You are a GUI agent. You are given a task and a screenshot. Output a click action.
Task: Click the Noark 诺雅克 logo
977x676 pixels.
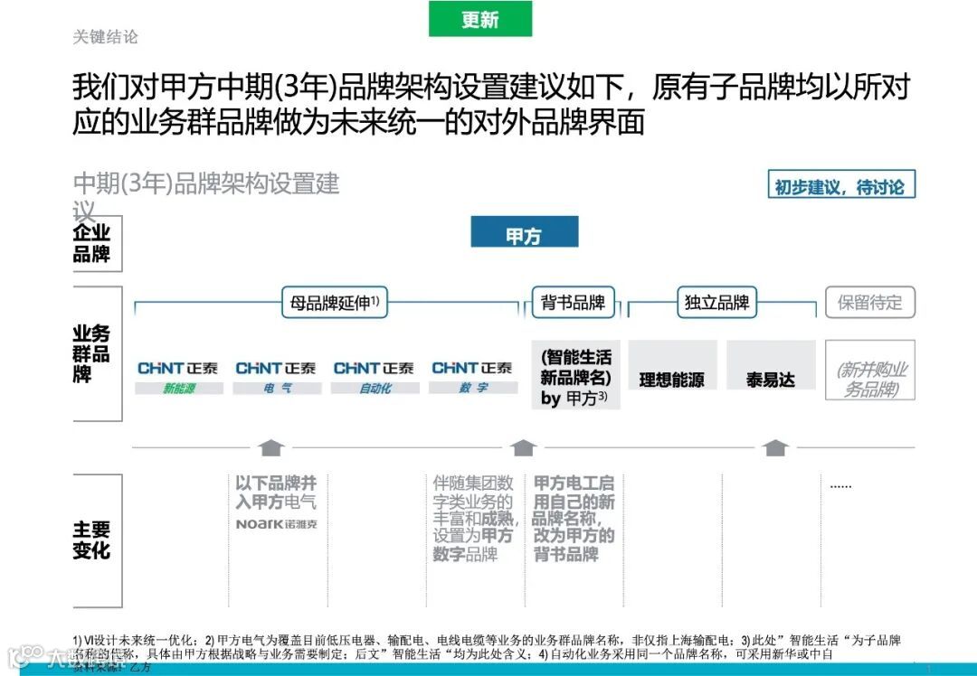pos(276,524)
